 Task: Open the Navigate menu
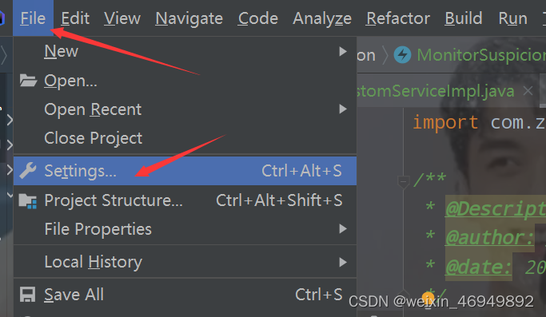189,18
